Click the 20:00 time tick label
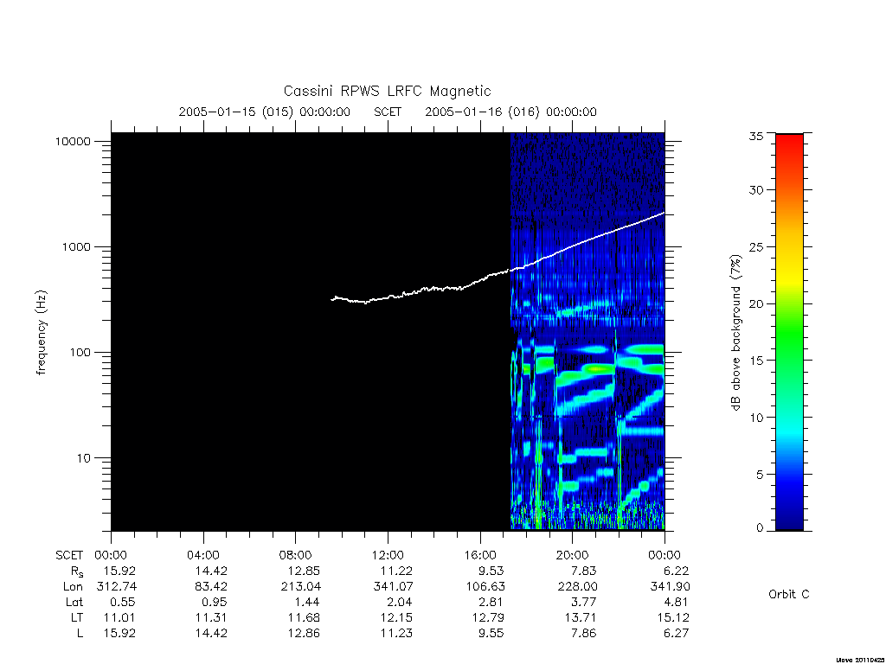Image resolution: width=886 pixels, height=664 pixels. pos(573,555)
